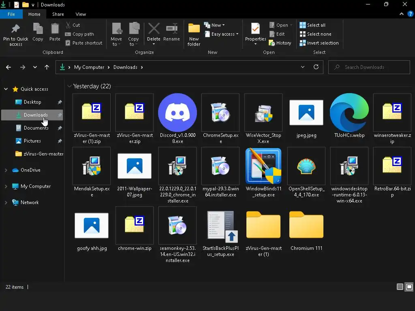This screenshot has height=311, width=415.
Task: Open the New item dropdown
Action: click(x=214, y=25)
